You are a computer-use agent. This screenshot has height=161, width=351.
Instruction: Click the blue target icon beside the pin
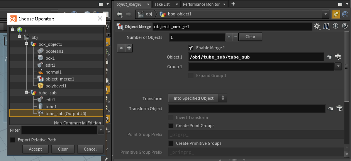click(345, 14)
